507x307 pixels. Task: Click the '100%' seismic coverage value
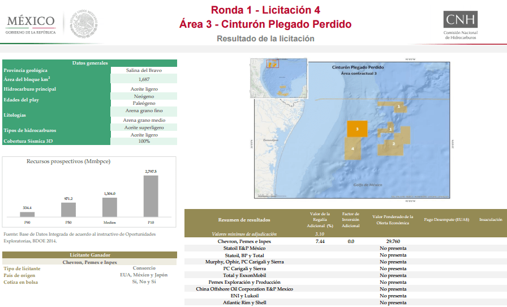pyautogui.click(x=144, y=141)
